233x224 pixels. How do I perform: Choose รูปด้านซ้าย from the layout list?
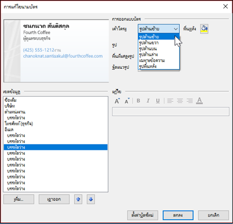(158, 37)
